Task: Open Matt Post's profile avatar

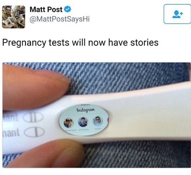Action: (x=14, y=17)
